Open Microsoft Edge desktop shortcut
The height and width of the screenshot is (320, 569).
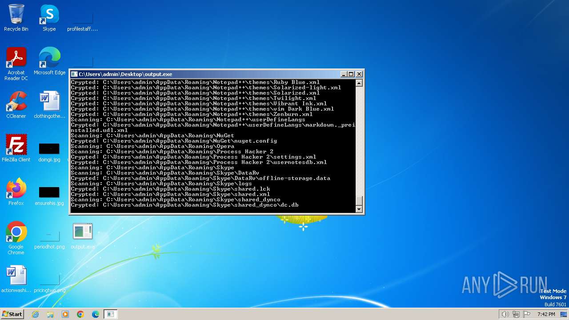tap(49, 61)
